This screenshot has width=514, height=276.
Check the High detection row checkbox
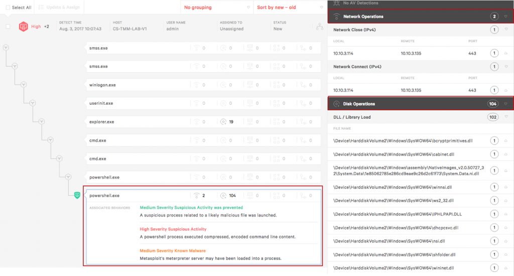[8, 26]
